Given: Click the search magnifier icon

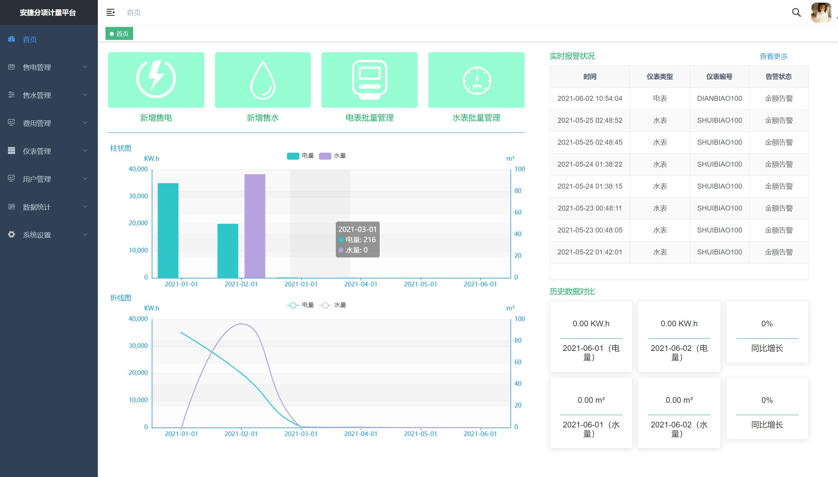Looking at the screenshot, I should pyautogui.click(x=796, y=12).
